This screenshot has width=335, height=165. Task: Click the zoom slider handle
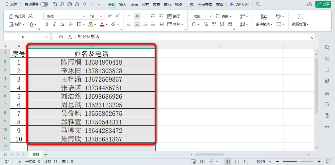pyautogui.click(x=298, y=161)
